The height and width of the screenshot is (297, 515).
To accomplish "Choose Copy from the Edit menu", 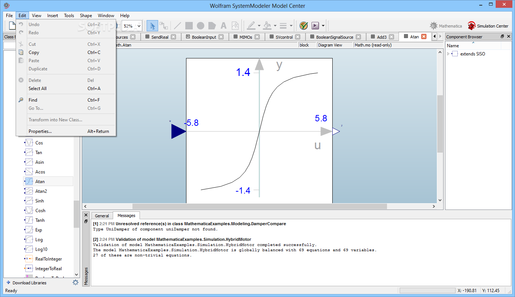I will tap(66, 52).
